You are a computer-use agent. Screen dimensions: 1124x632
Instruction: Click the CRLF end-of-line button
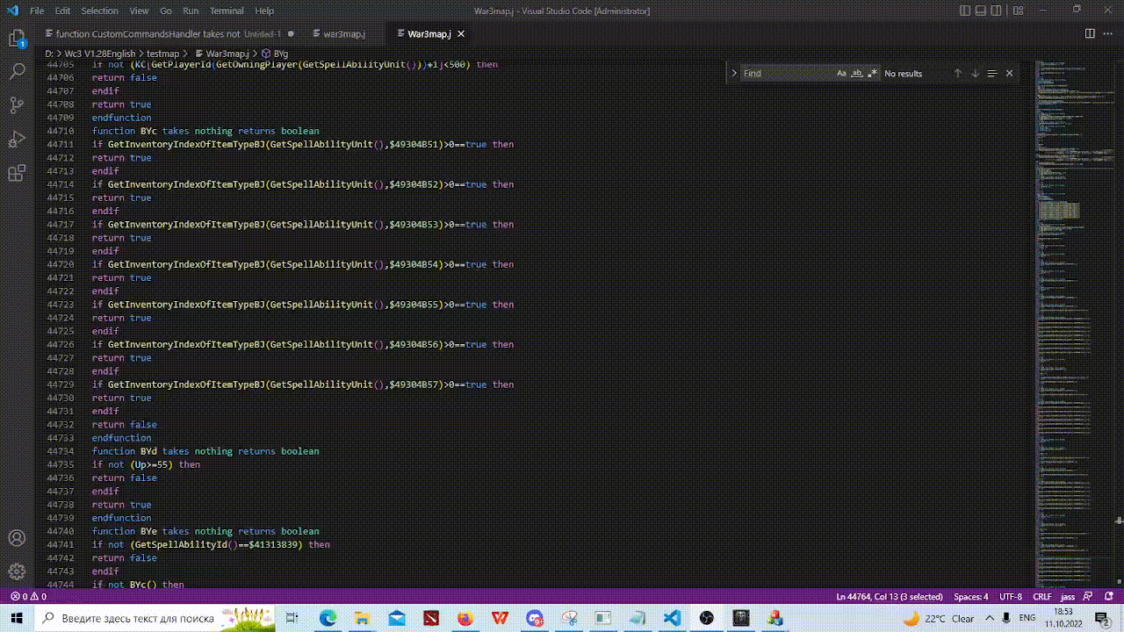coord(1041,597)
